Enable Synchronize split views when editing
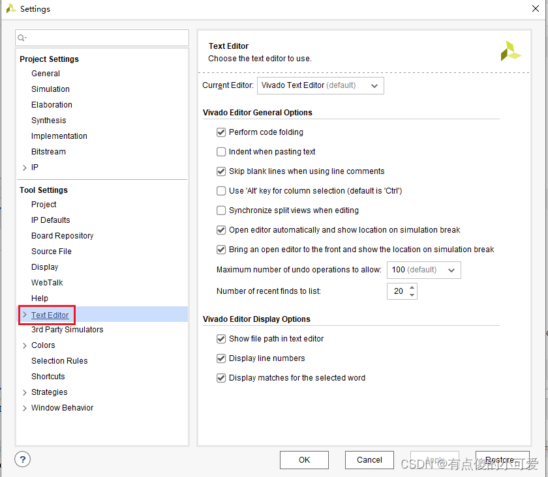The height and width of the screenshot is (477, 548). (x=221, y=210)
